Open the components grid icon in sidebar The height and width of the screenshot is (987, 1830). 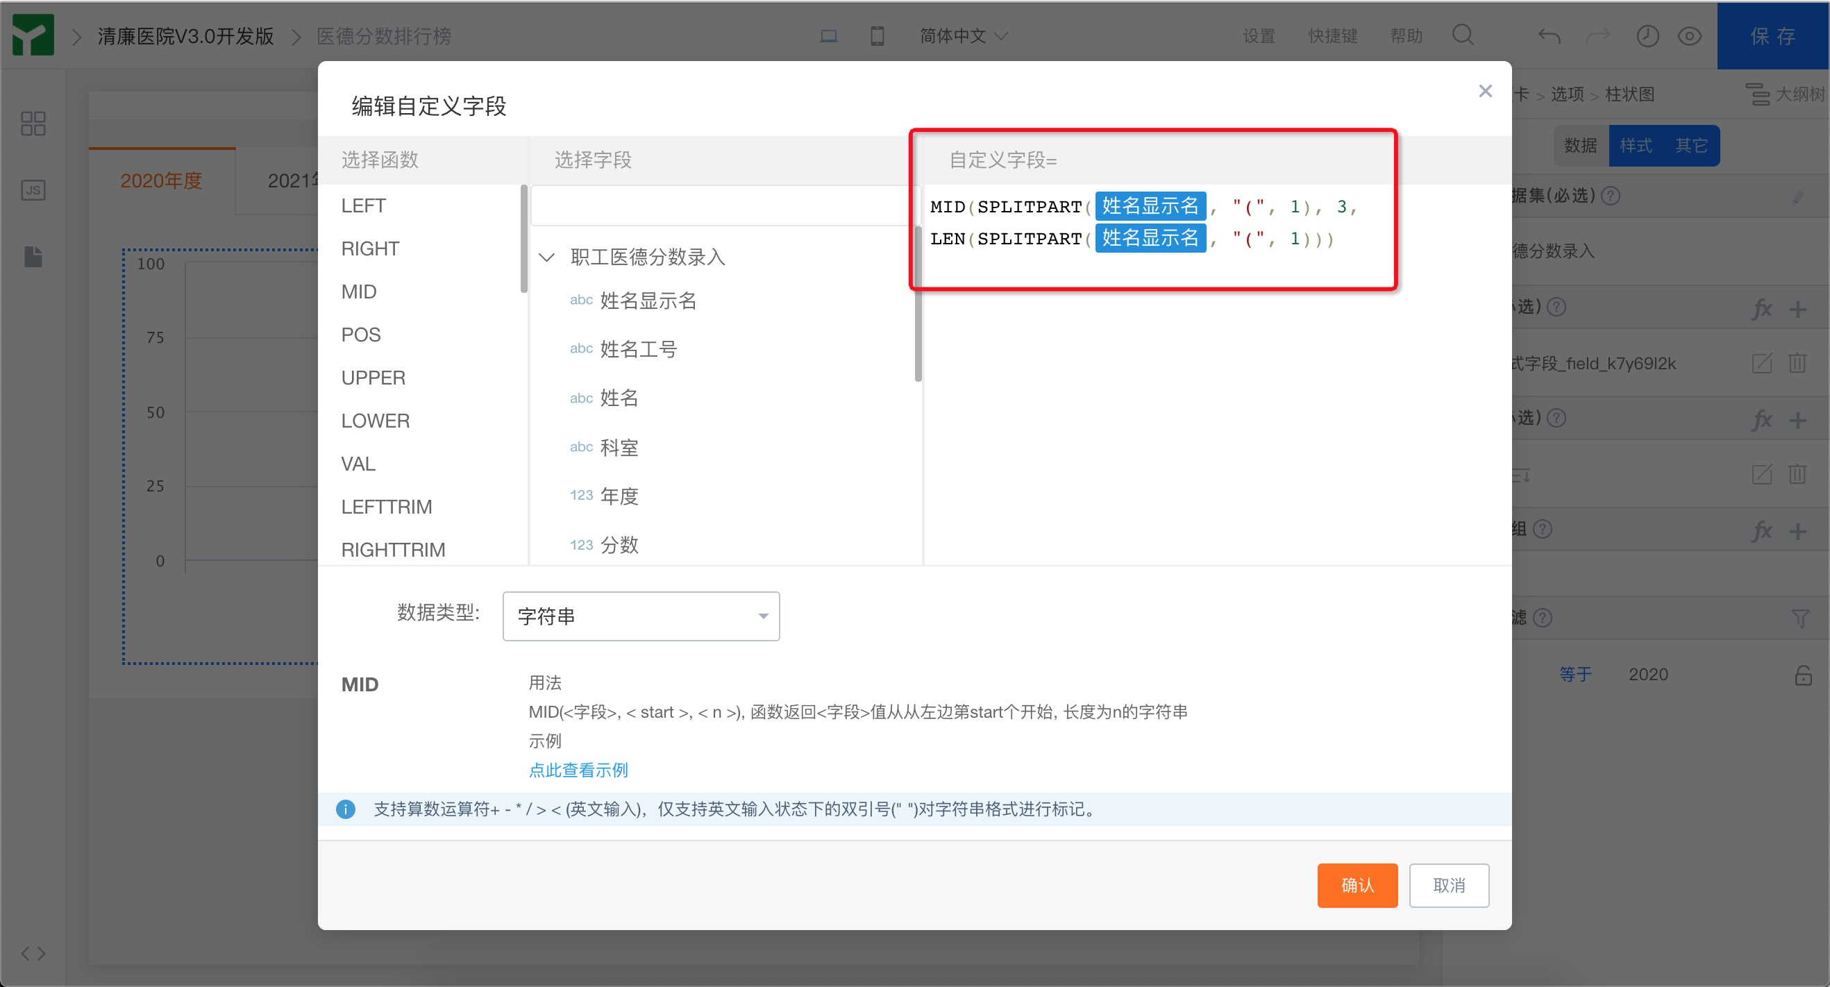click(x=33, y=124)
